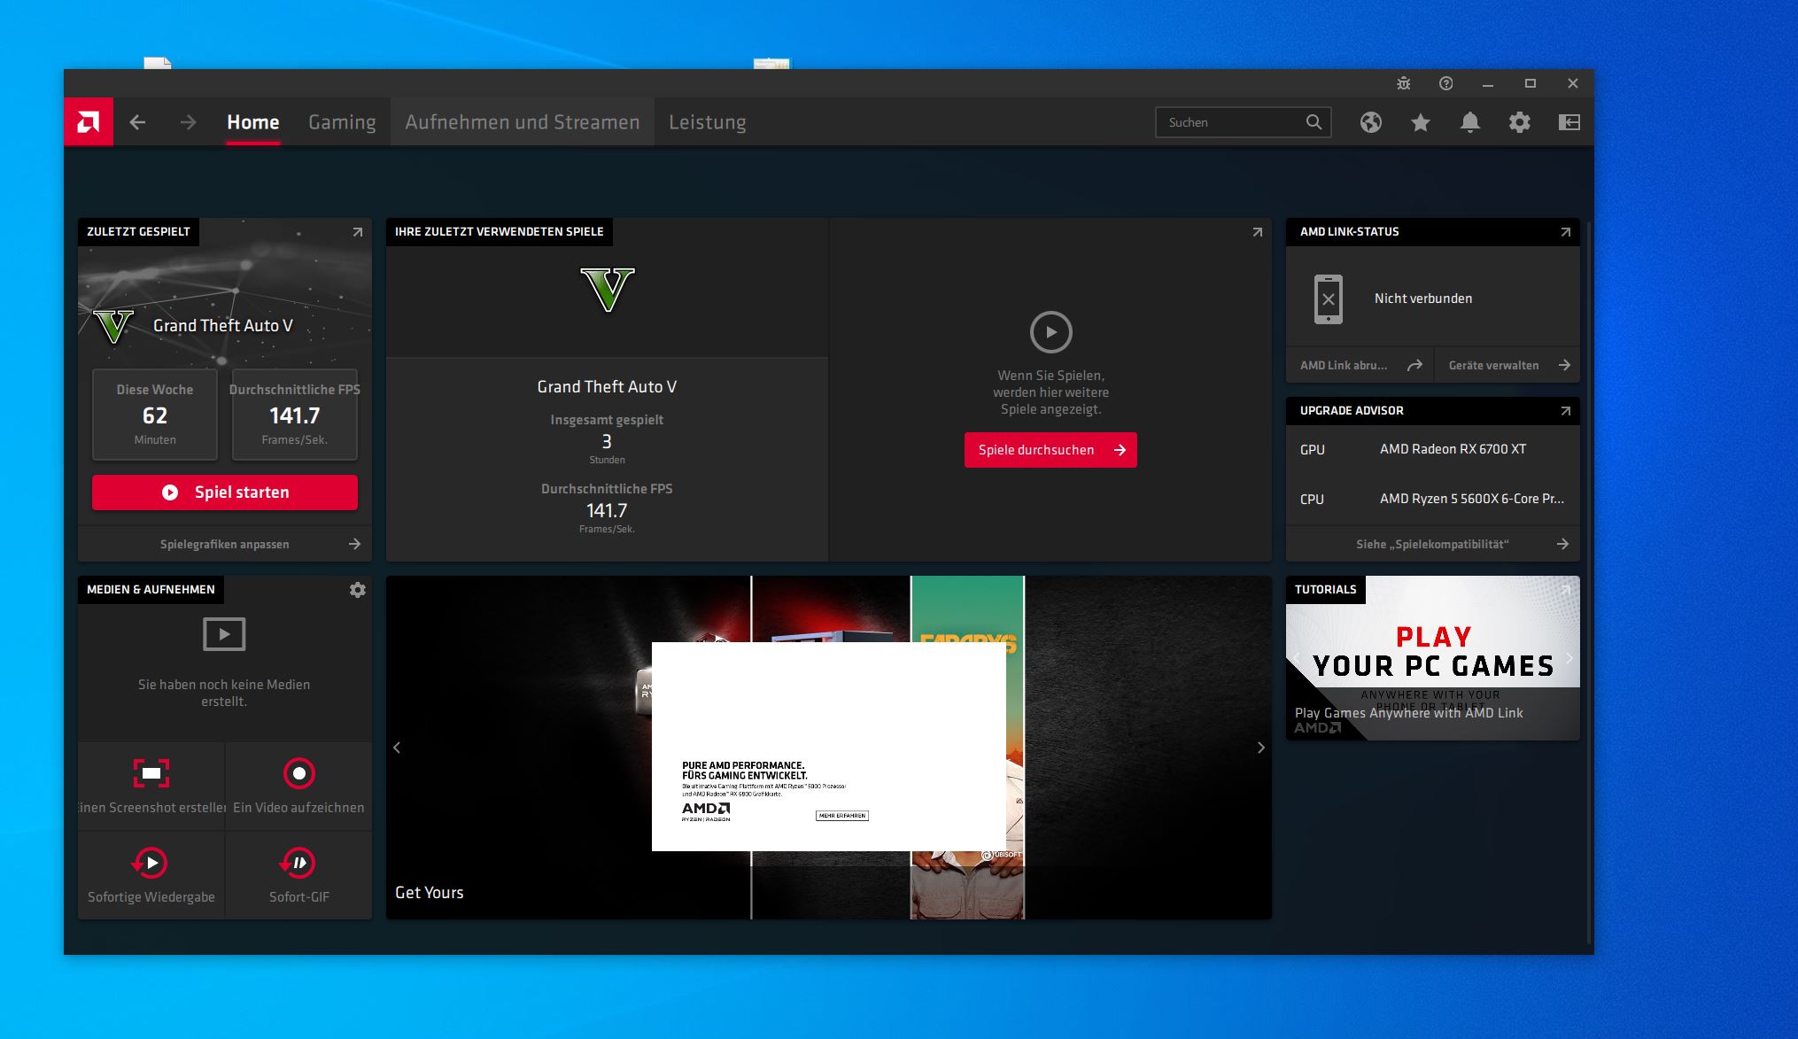
Task: Show previous banner slide arrow
Action: (x=397, y=748)
